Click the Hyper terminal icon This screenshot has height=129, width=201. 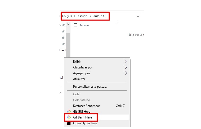tap(69, 123)
